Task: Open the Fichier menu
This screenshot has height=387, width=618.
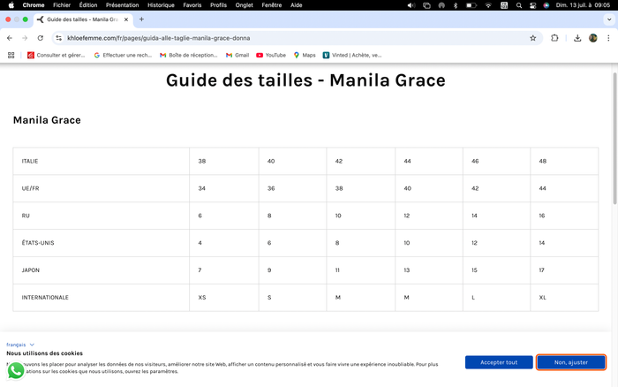Action: tap(62, 5)
